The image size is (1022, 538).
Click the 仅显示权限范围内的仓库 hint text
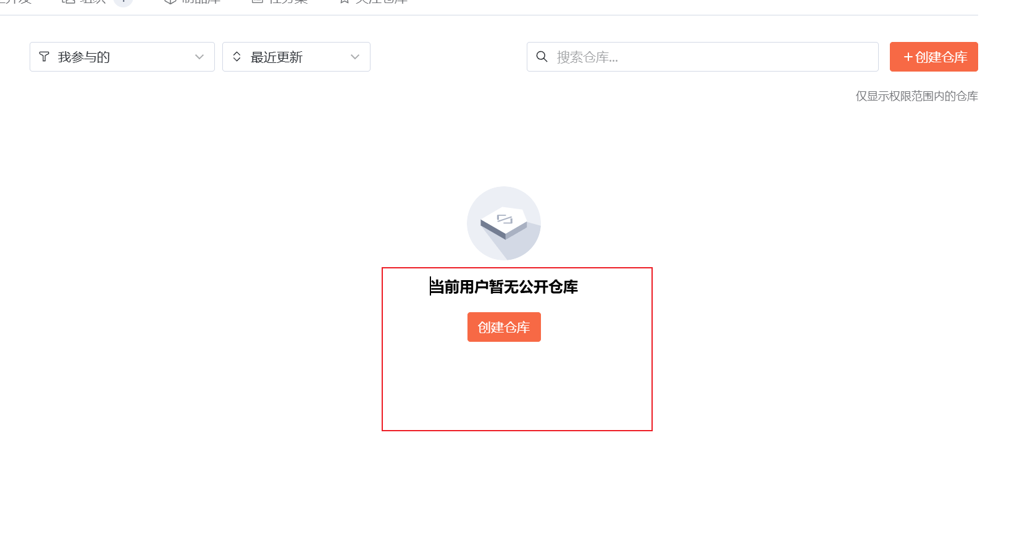tap(916, 96)
